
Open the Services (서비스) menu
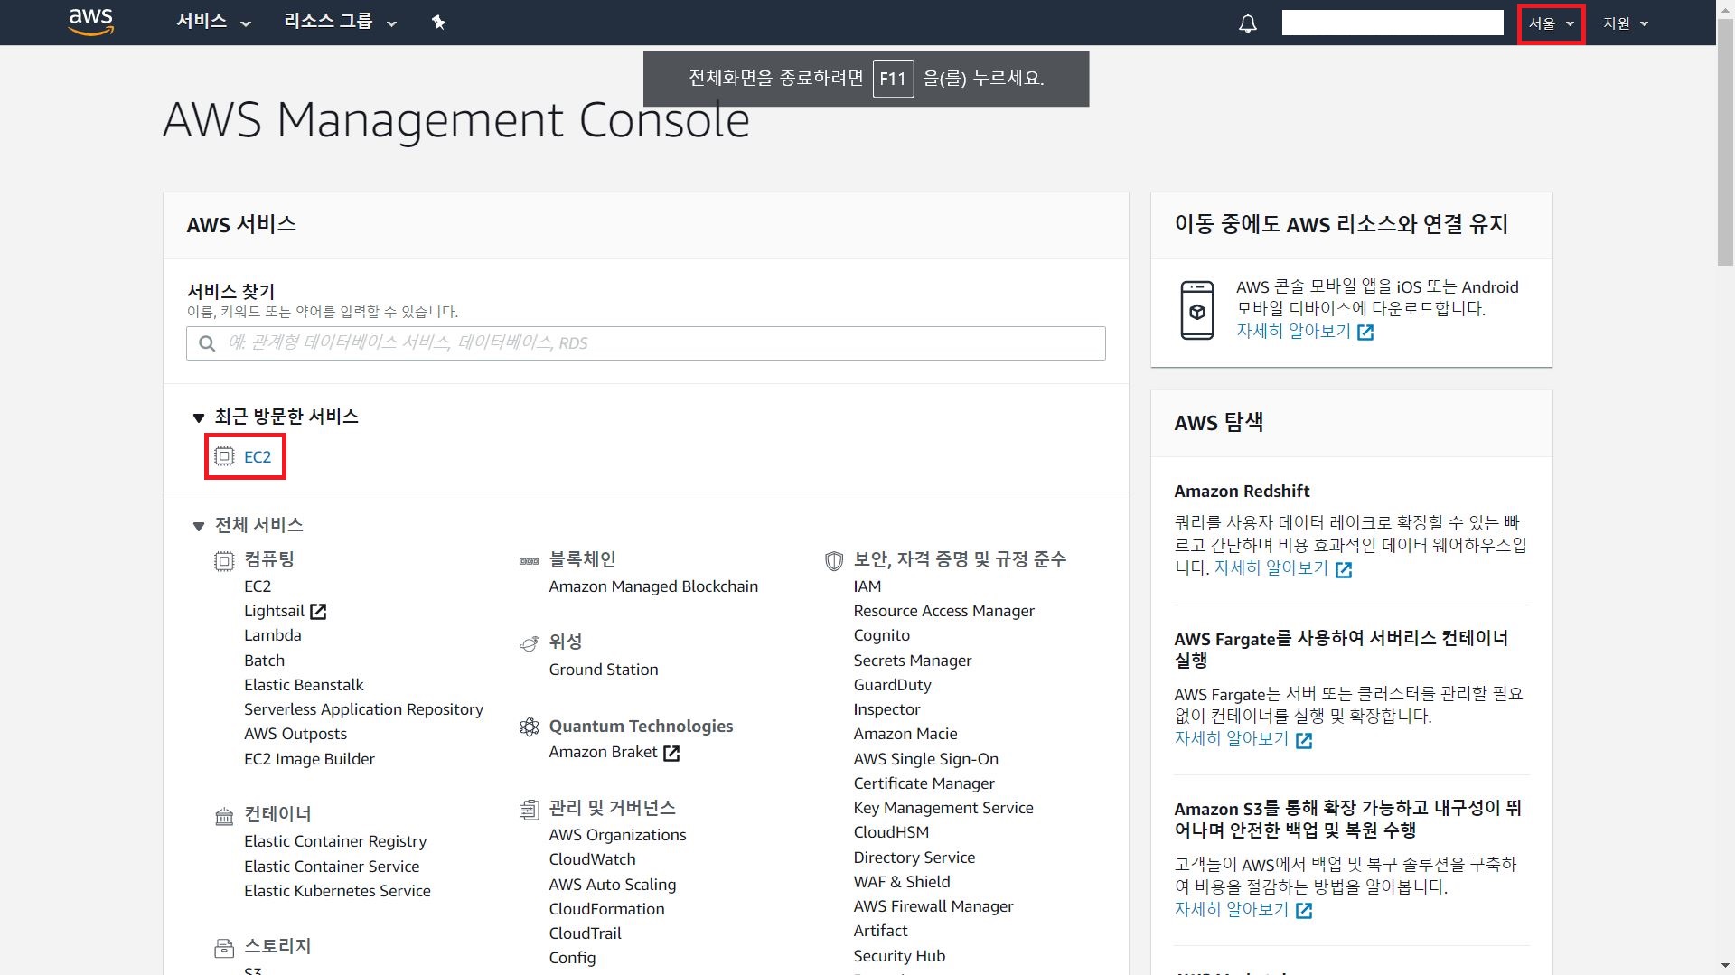click(213, 22)
